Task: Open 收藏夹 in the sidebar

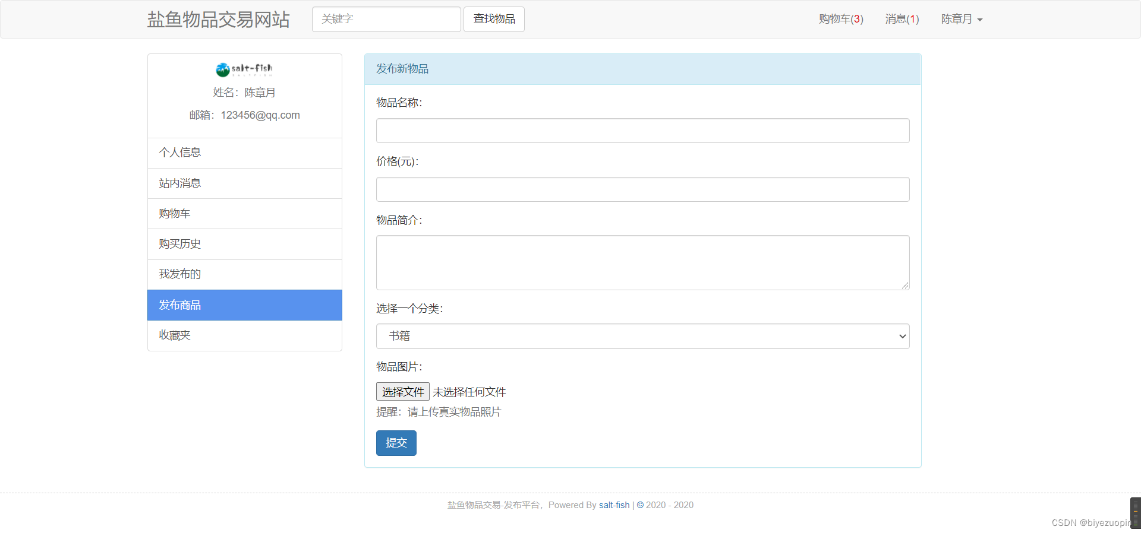Action: 245,335
